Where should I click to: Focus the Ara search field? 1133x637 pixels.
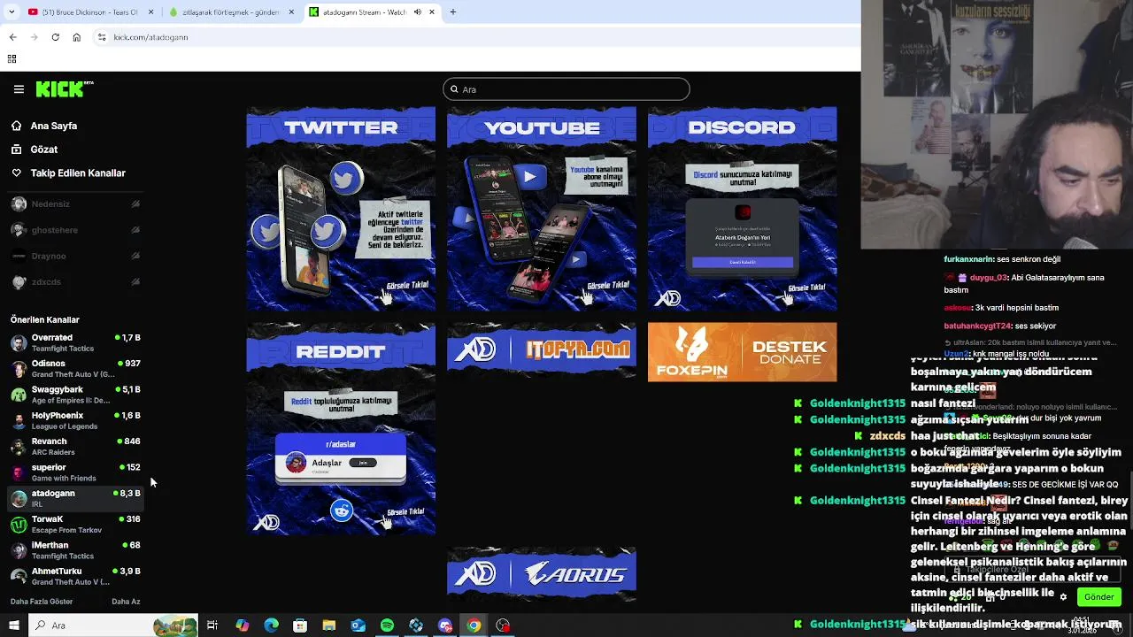click(566, 89)
